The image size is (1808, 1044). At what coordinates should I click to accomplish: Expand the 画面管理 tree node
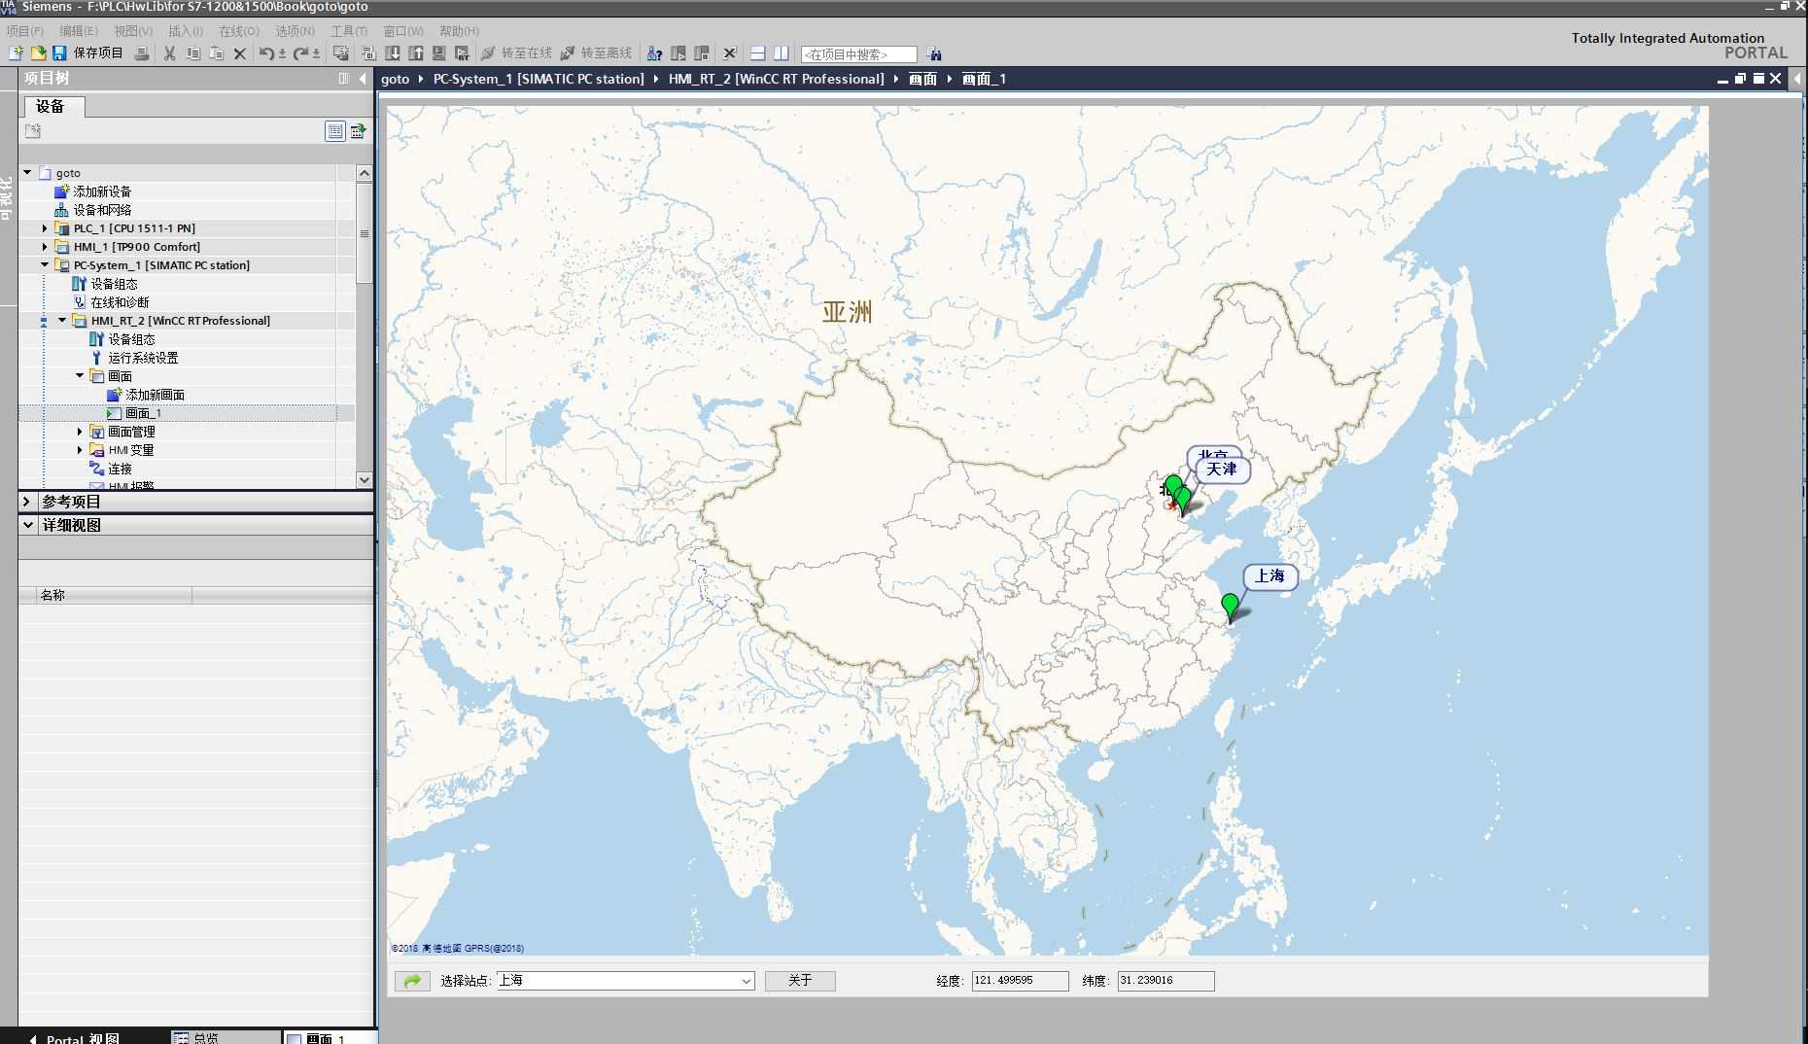click(80, 432)
